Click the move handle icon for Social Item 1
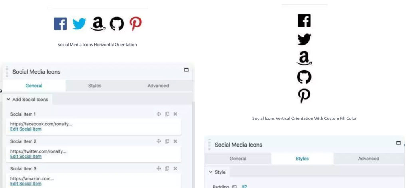The width and height of the screenshot is (409, 188). click(159, 114)
